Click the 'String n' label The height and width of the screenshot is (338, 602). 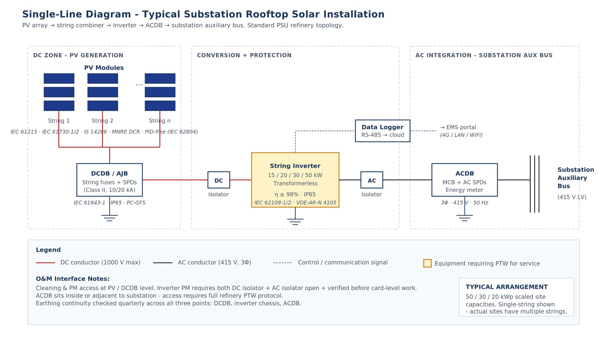160,121
